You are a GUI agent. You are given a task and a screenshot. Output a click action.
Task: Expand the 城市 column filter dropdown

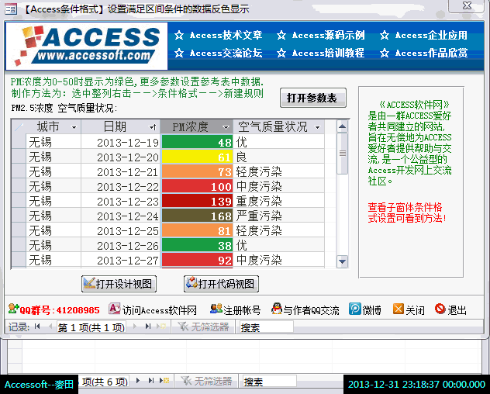(x=74, y=127)
